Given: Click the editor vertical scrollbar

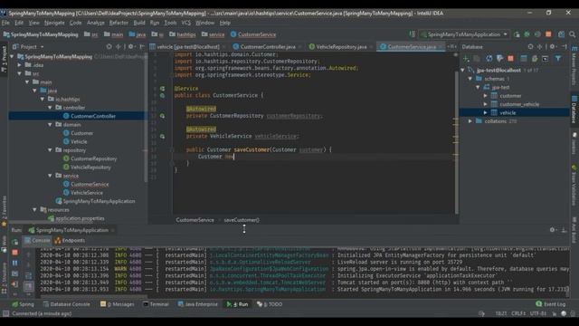Looking at the screenshot, I should tap(457, 142).
